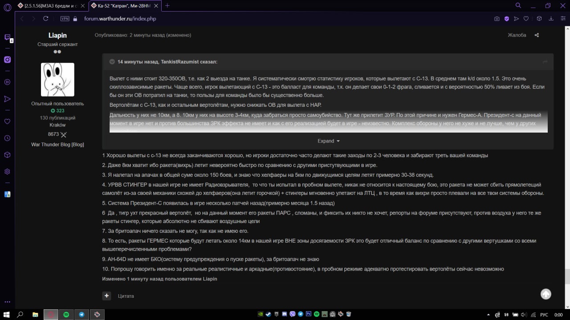Select the 'Ка-52 Катран' tab
This screenshot has width=570, height=320.
[x=125, y=6]
